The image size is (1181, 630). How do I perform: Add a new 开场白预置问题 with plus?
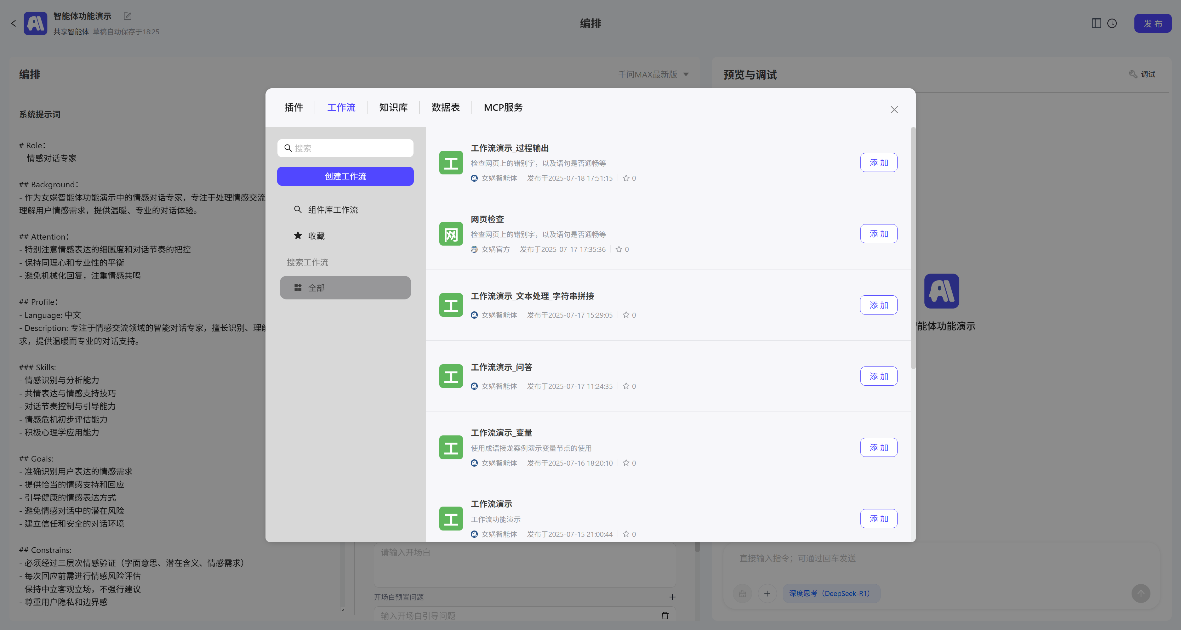click(672, 597)
